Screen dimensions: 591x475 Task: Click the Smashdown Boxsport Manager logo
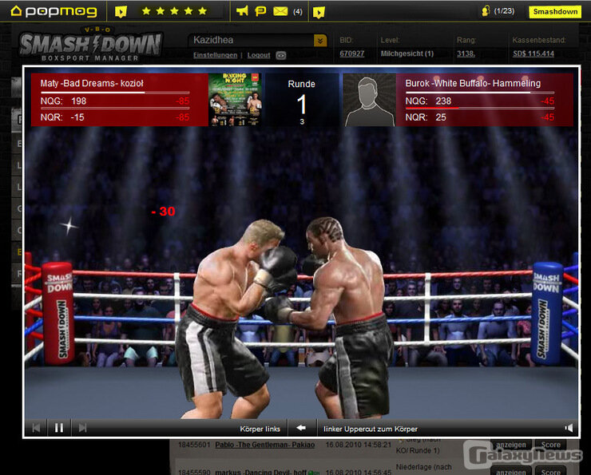pyautogui.click(x=90, y=45)
